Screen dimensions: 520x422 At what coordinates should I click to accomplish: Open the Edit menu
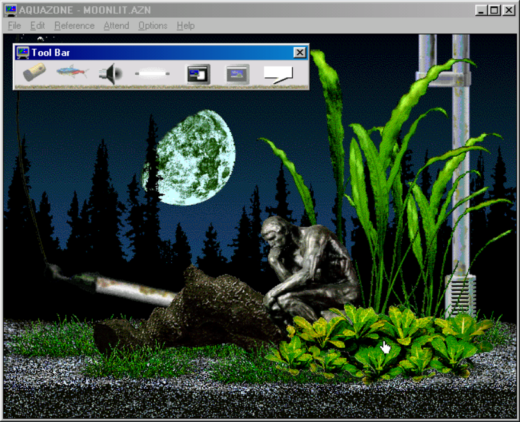point(38,26)
